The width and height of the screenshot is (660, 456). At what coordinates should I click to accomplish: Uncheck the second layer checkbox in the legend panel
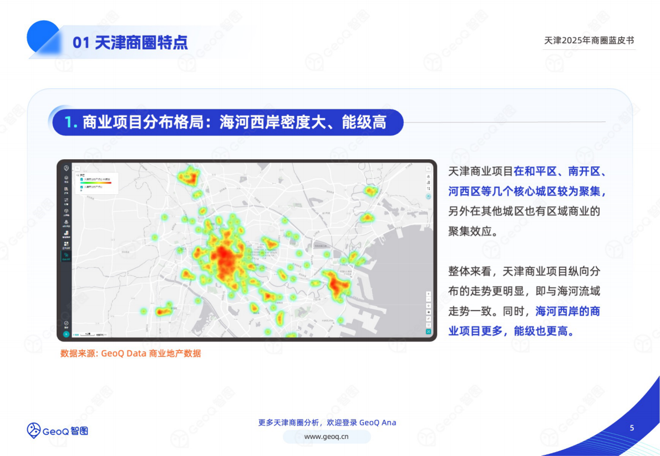(82, 188)
